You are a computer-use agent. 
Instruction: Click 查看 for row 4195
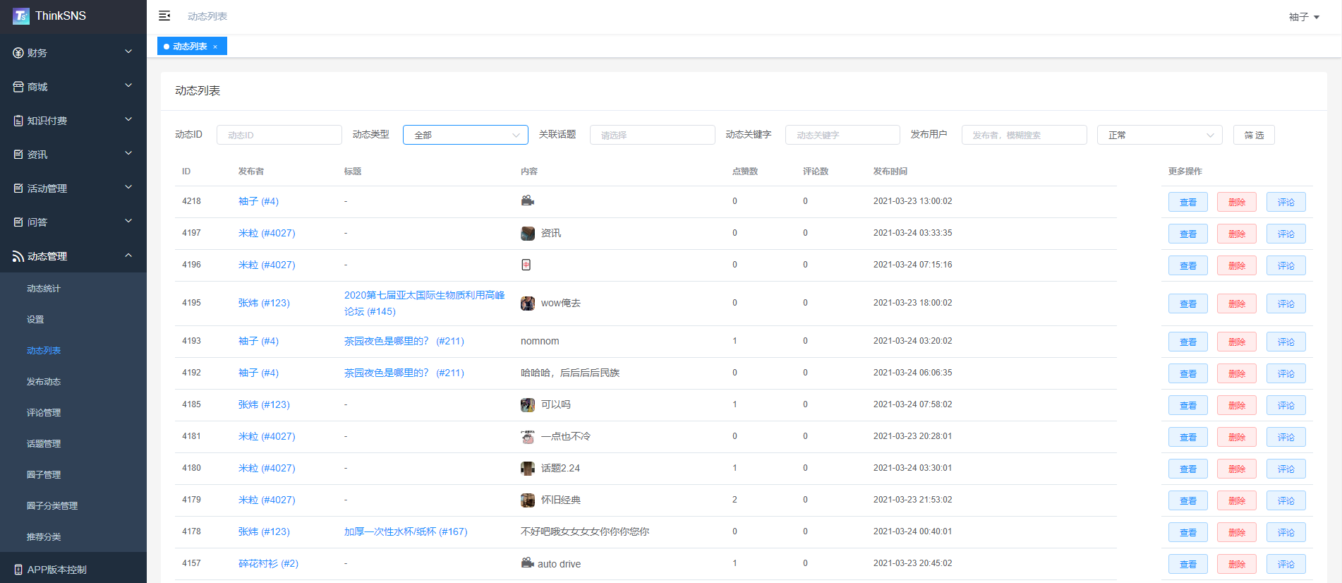[x=1188, y=303]
